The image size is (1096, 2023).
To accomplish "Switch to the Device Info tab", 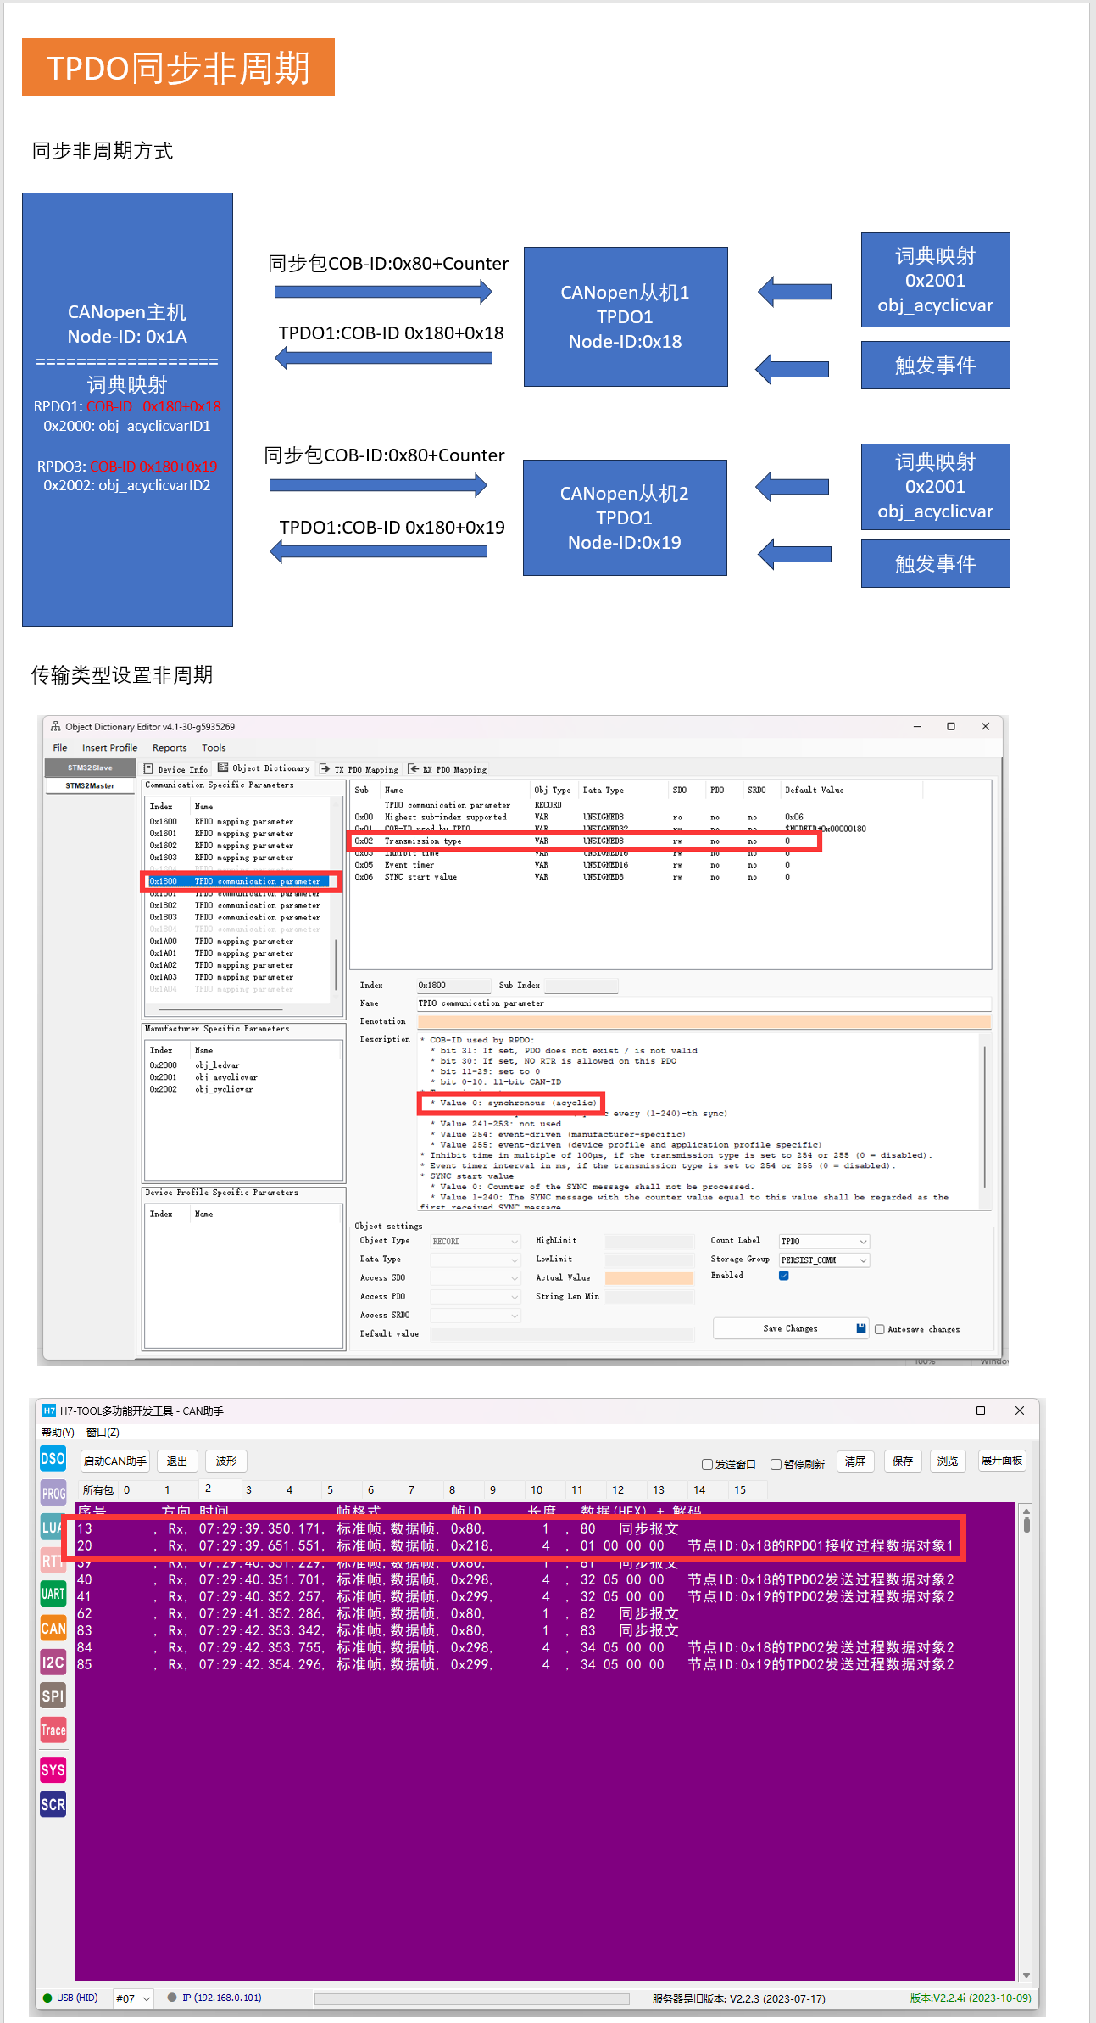I will pyautogui.click(x=176, y=769).
